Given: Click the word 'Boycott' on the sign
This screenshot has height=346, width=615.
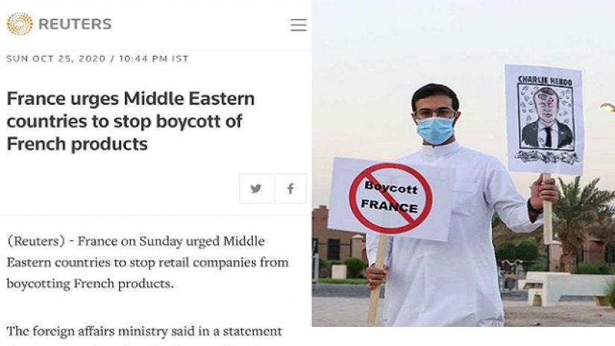Looking at the screenshot, I should click(391, 187).
